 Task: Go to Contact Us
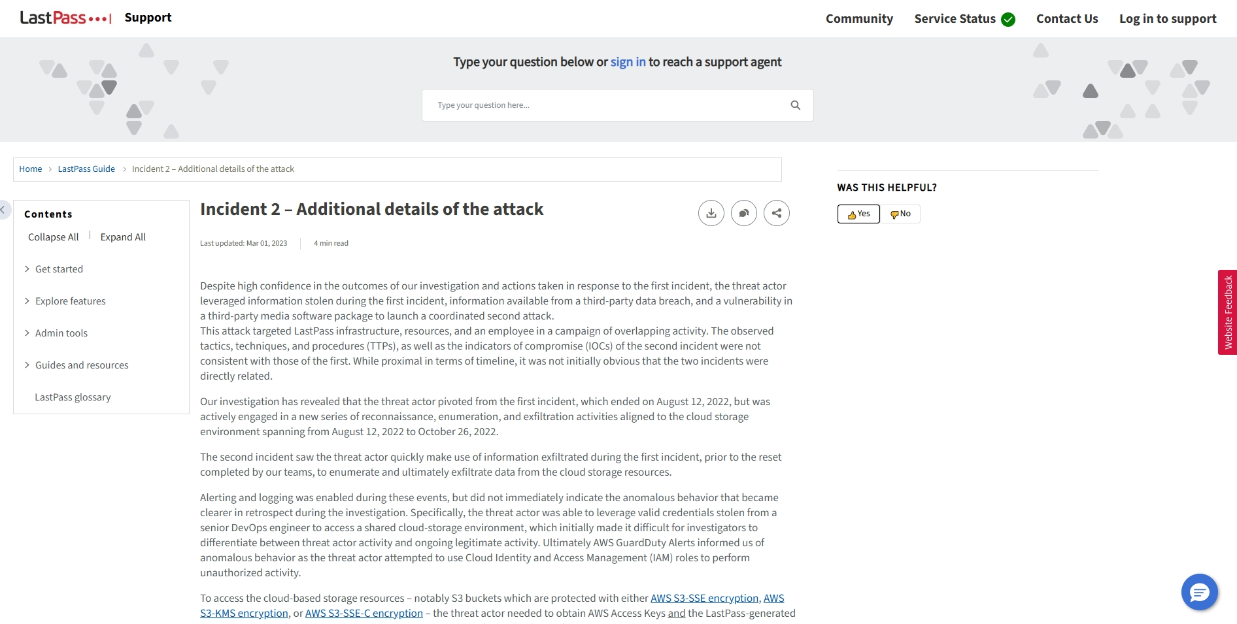1067,19
